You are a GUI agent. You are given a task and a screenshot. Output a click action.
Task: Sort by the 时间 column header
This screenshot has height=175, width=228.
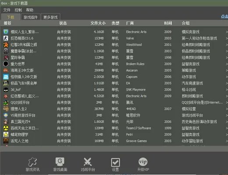168,23
